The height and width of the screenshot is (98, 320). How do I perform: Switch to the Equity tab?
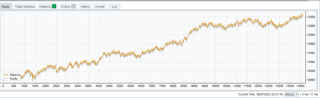point(6,7)
